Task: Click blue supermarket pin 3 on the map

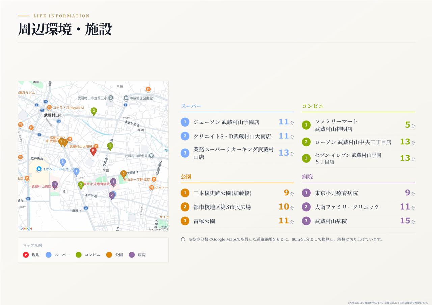Action: [x=63, y=162]
